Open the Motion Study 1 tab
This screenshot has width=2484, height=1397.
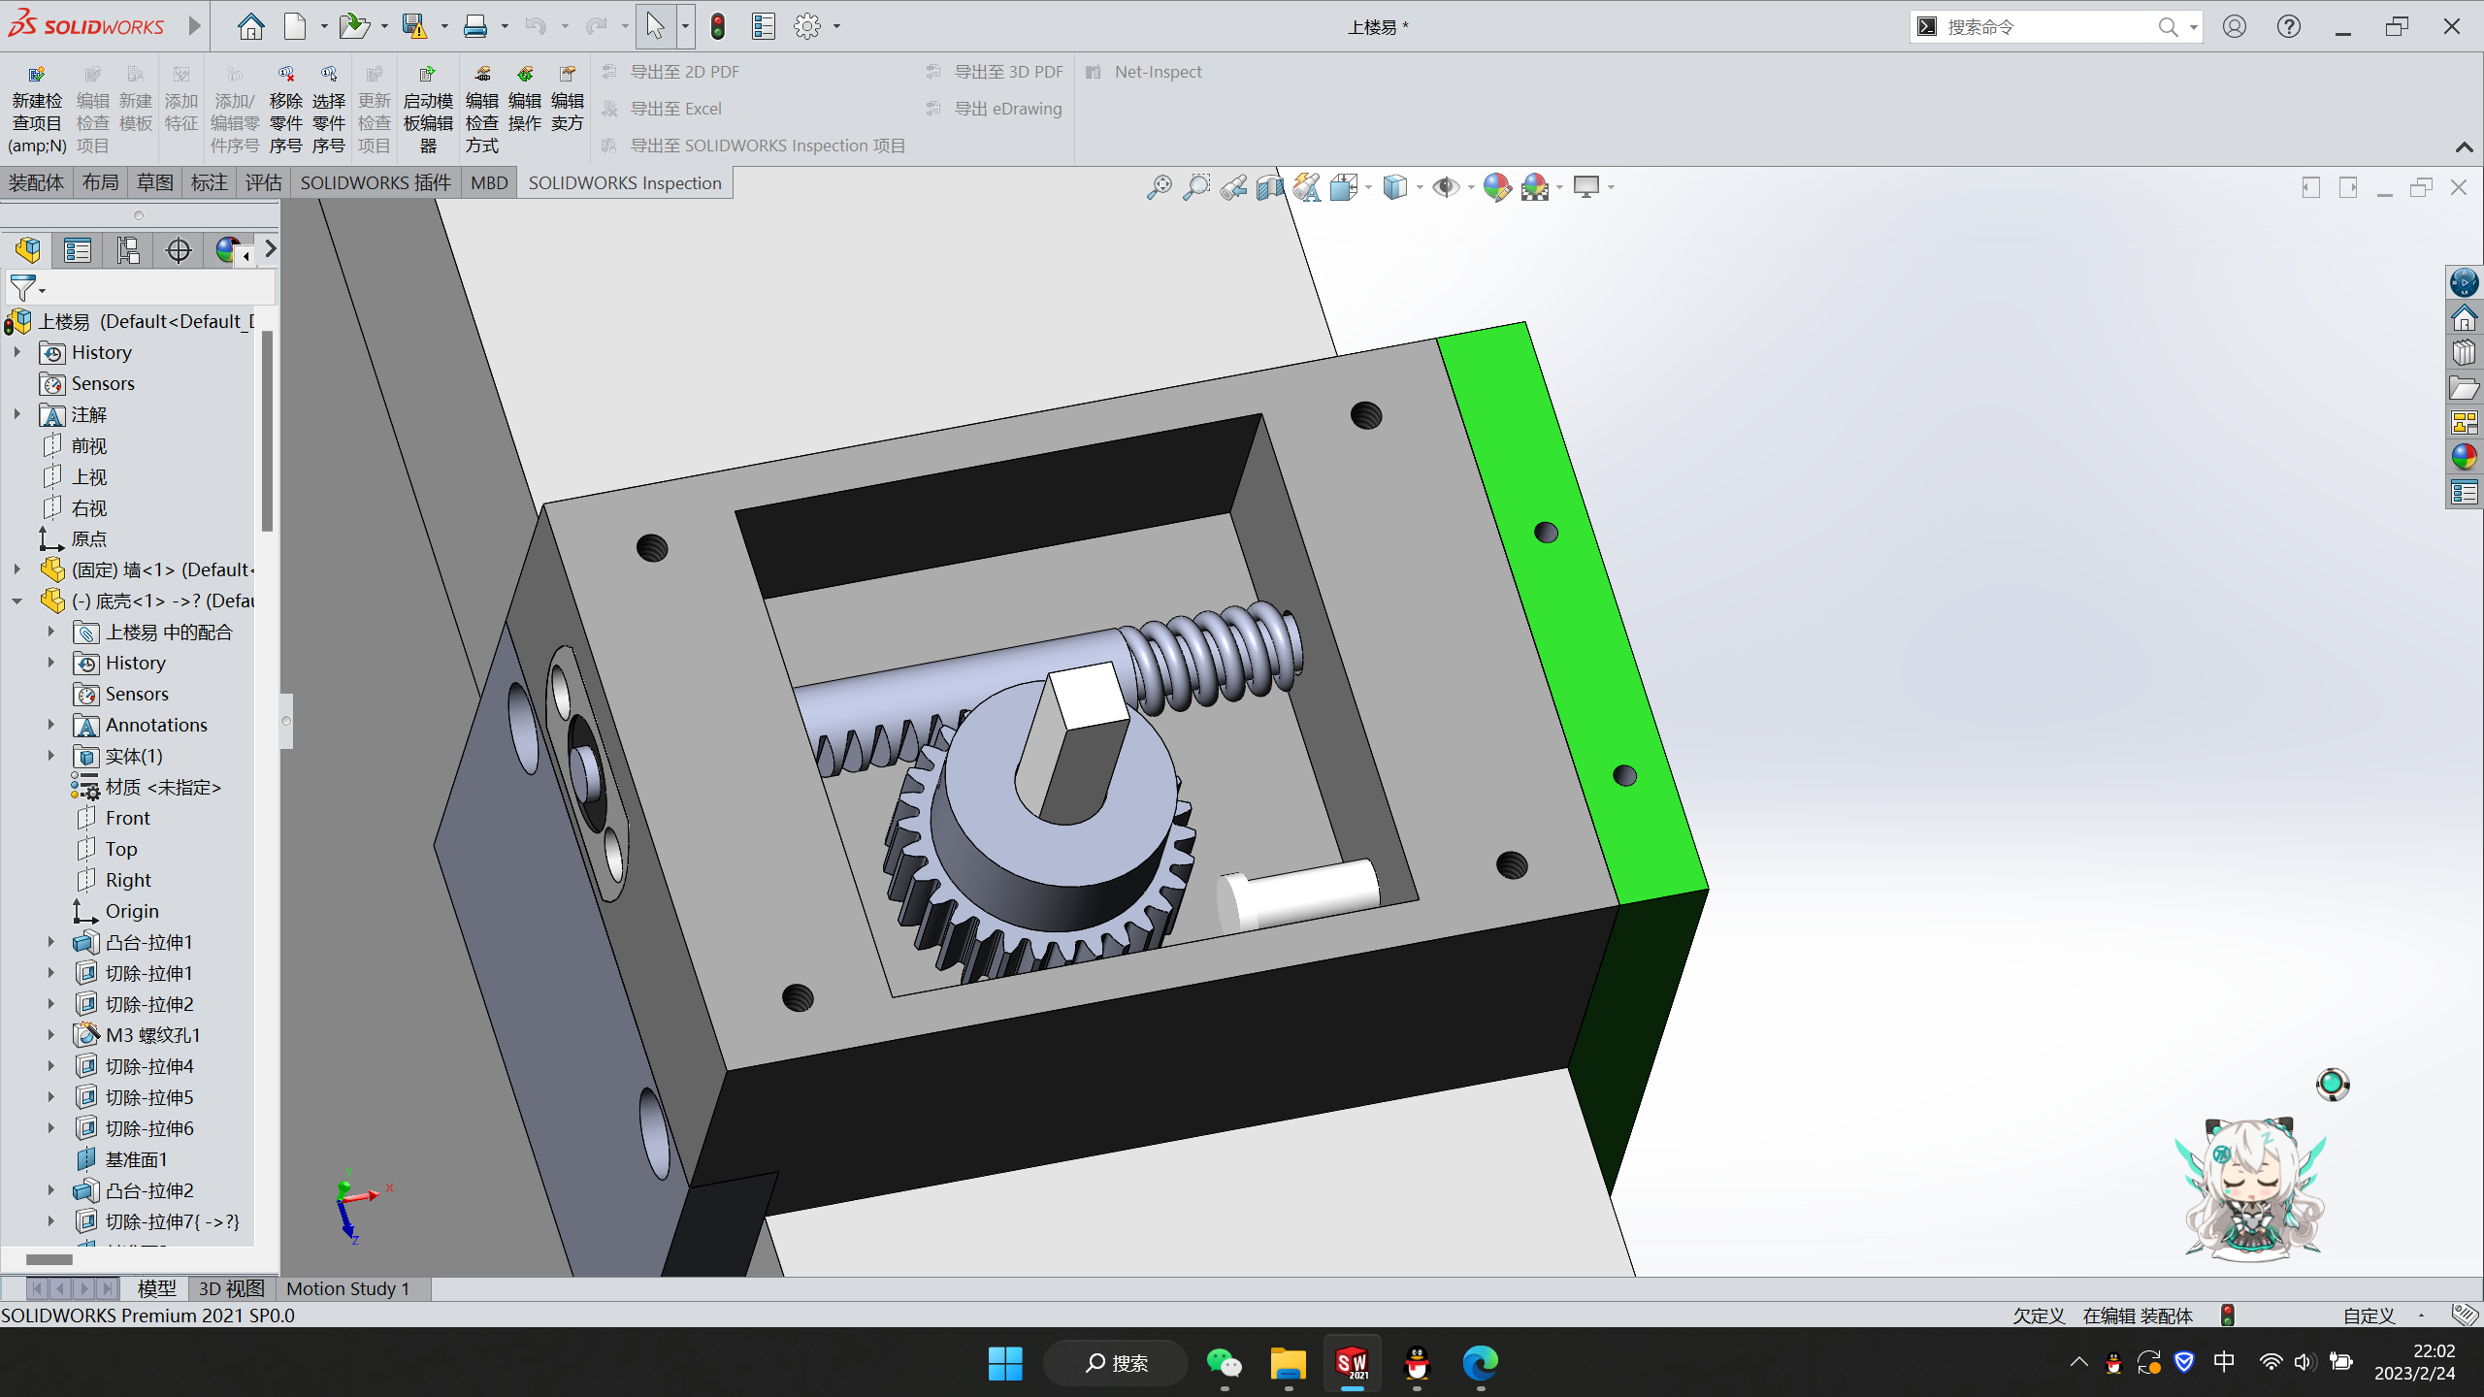coord(347,1288)
